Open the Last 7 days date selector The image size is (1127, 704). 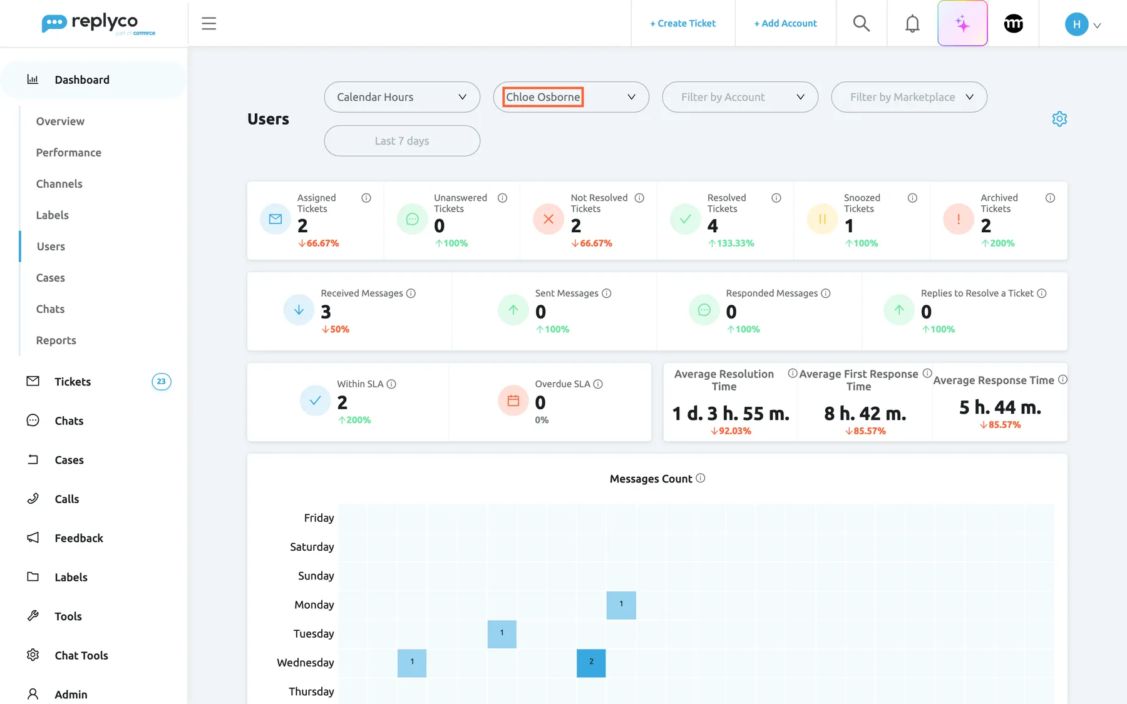[402, 141]
